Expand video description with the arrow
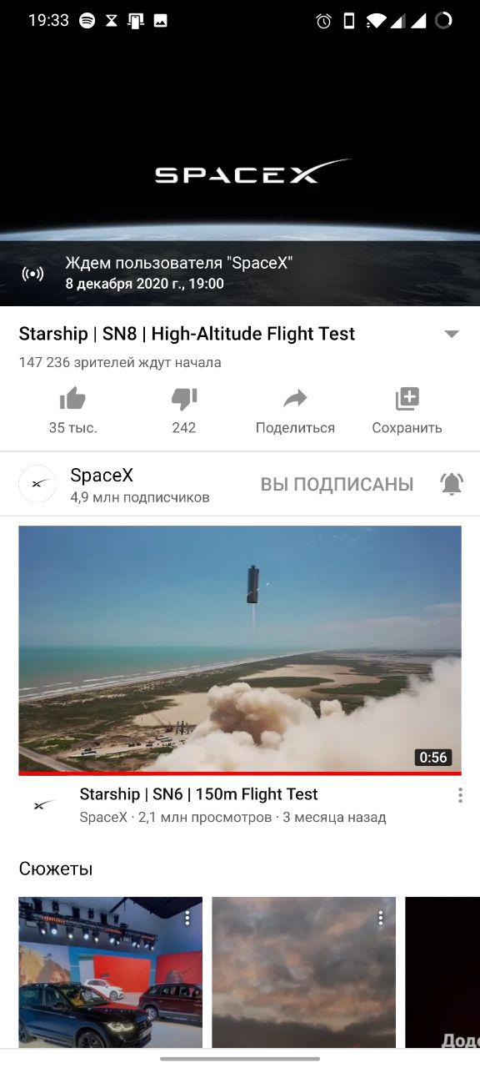 point(452,334)
